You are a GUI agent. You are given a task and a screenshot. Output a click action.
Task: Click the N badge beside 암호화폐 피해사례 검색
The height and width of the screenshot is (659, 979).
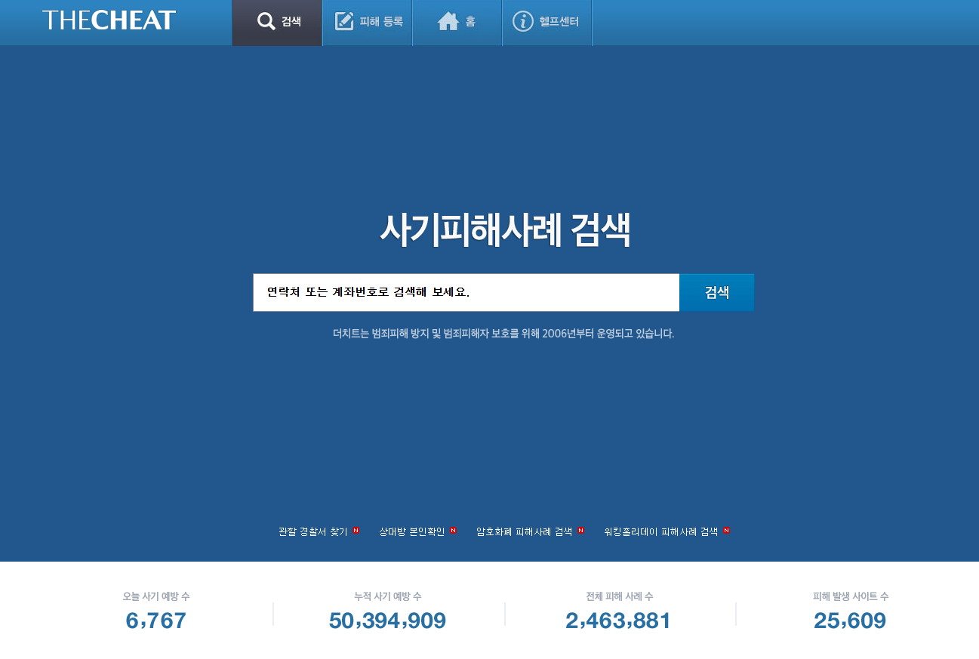tap(580, 531)
